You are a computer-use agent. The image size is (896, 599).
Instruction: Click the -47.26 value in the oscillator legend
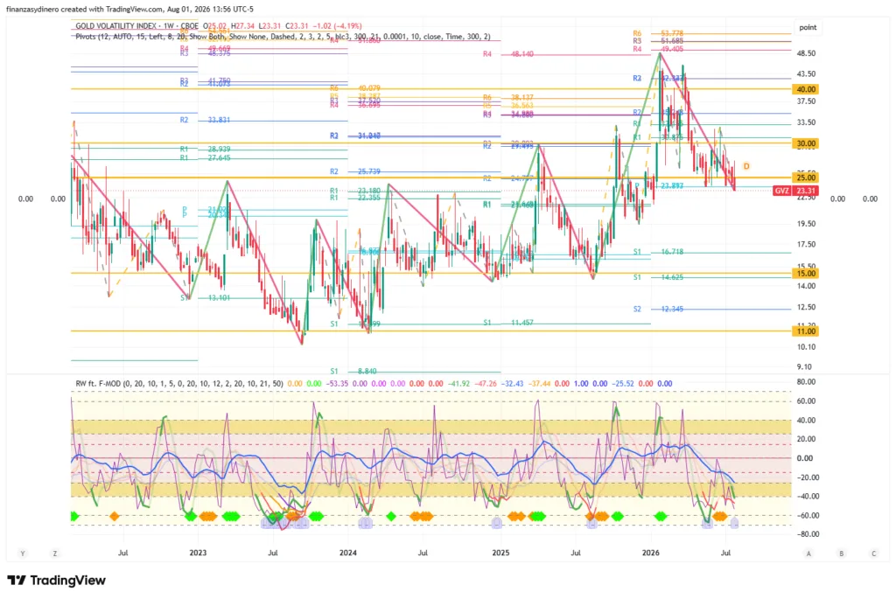(486, 384)
